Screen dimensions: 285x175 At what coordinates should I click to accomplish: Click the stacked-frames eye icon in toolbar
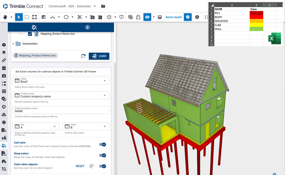coord(130,17)
